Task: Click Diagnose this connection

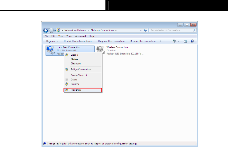Action: 111,41
